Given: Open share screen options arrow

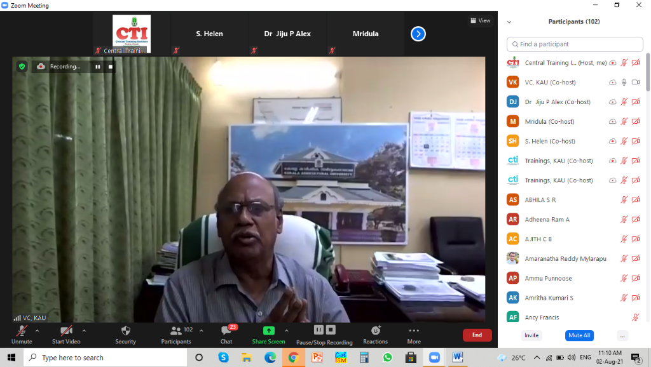Looking at the screenshot, I should point(287,331).
